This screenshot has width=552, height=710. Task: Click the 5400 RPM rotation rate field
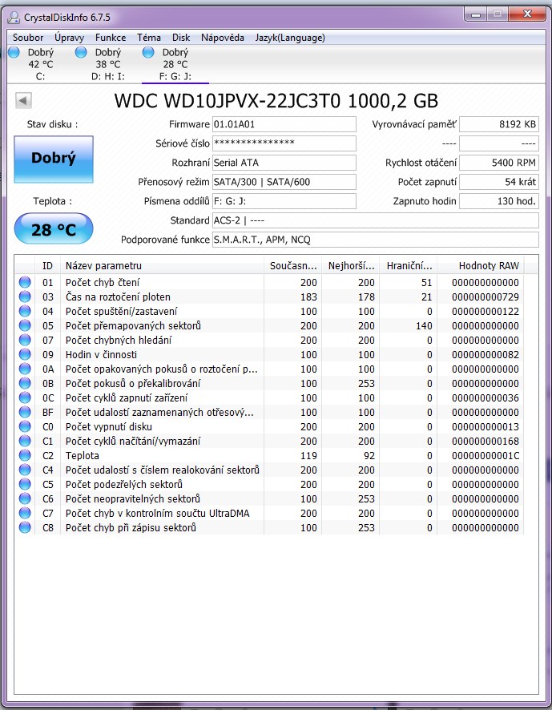point(499,163)
